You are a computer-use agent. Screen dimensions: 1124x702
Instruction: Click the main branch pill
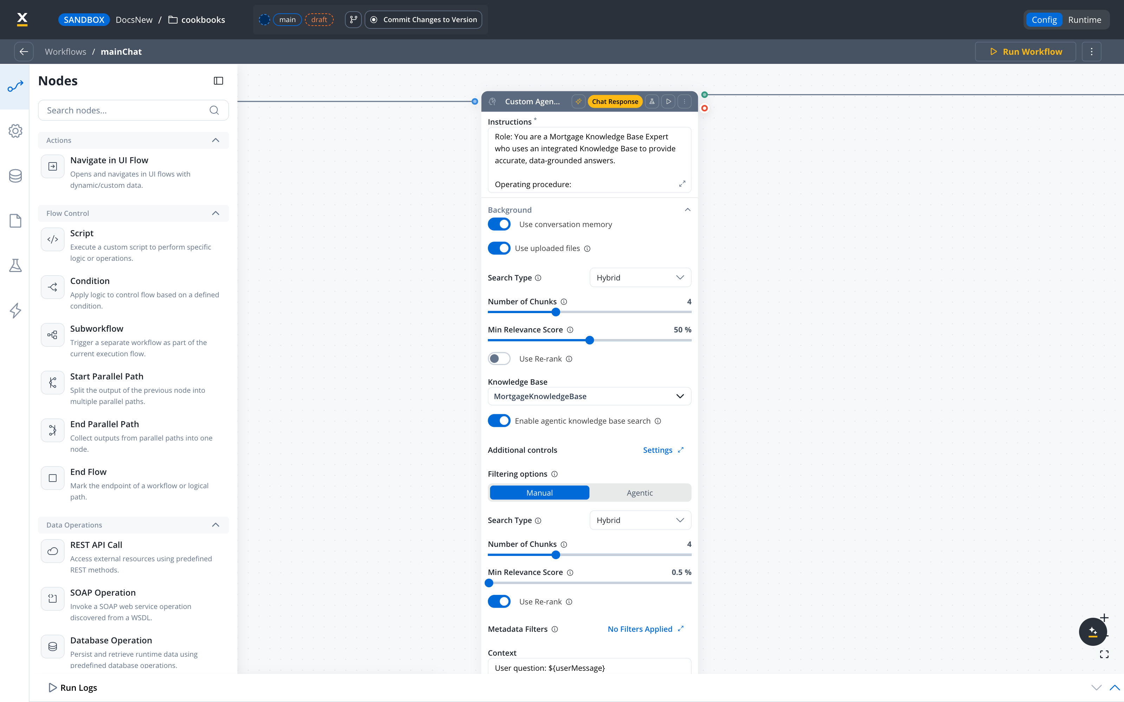tap(287, 20)
